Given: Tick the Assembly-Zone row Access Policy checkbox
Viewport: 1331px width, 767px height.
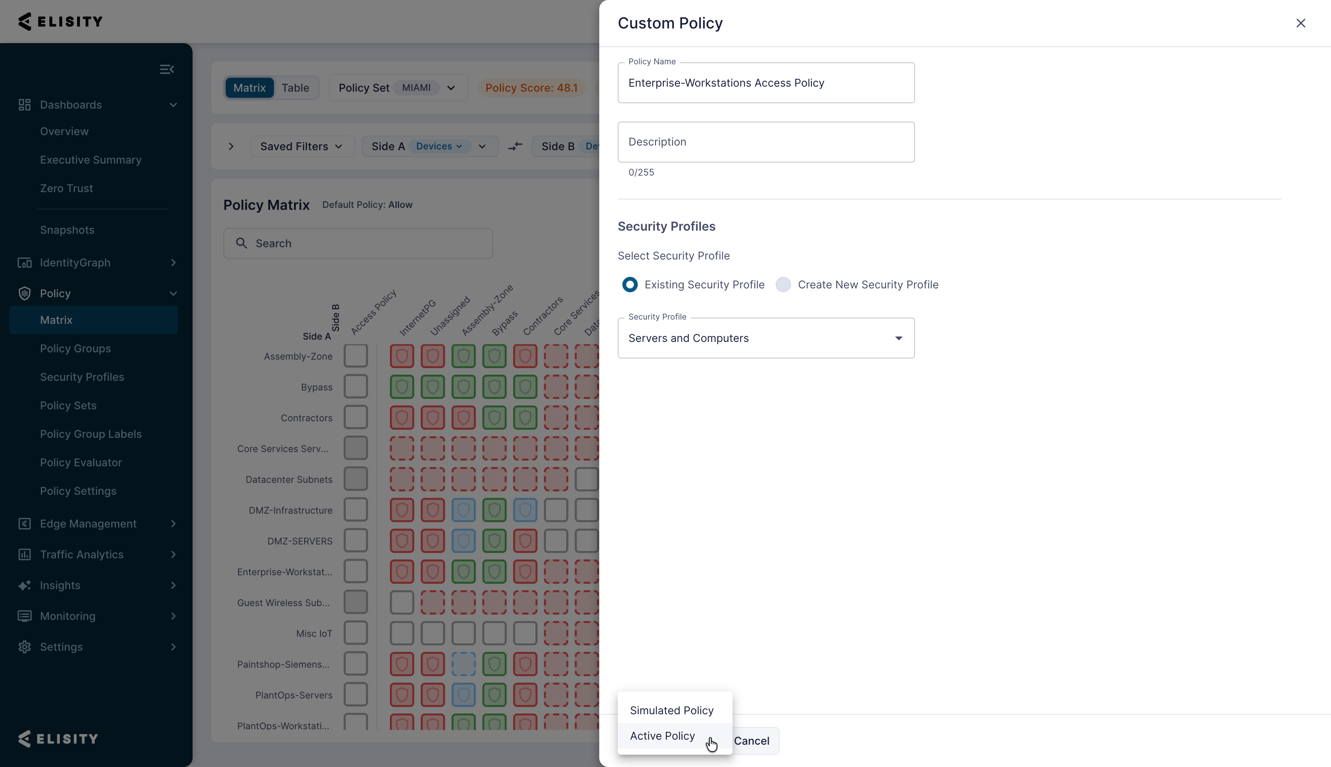Looking at the screenshot, I should 356,356.
